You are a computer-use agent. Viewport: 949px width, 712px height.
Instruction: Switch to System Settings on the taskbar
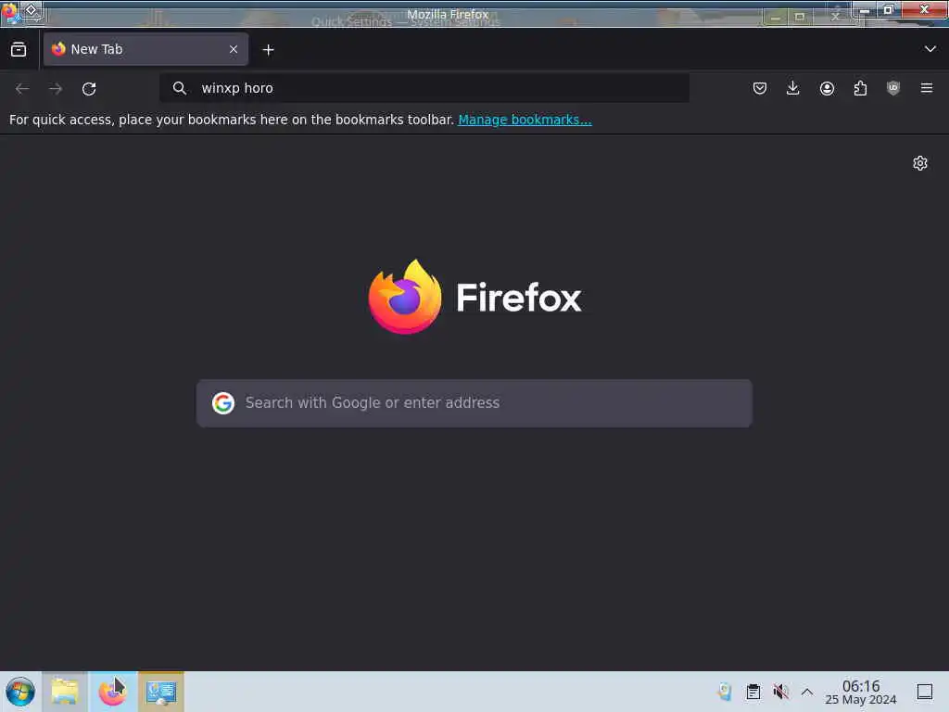161,692
